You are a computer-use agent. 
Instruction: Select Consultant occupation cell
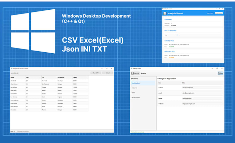[x=65, y=100]
